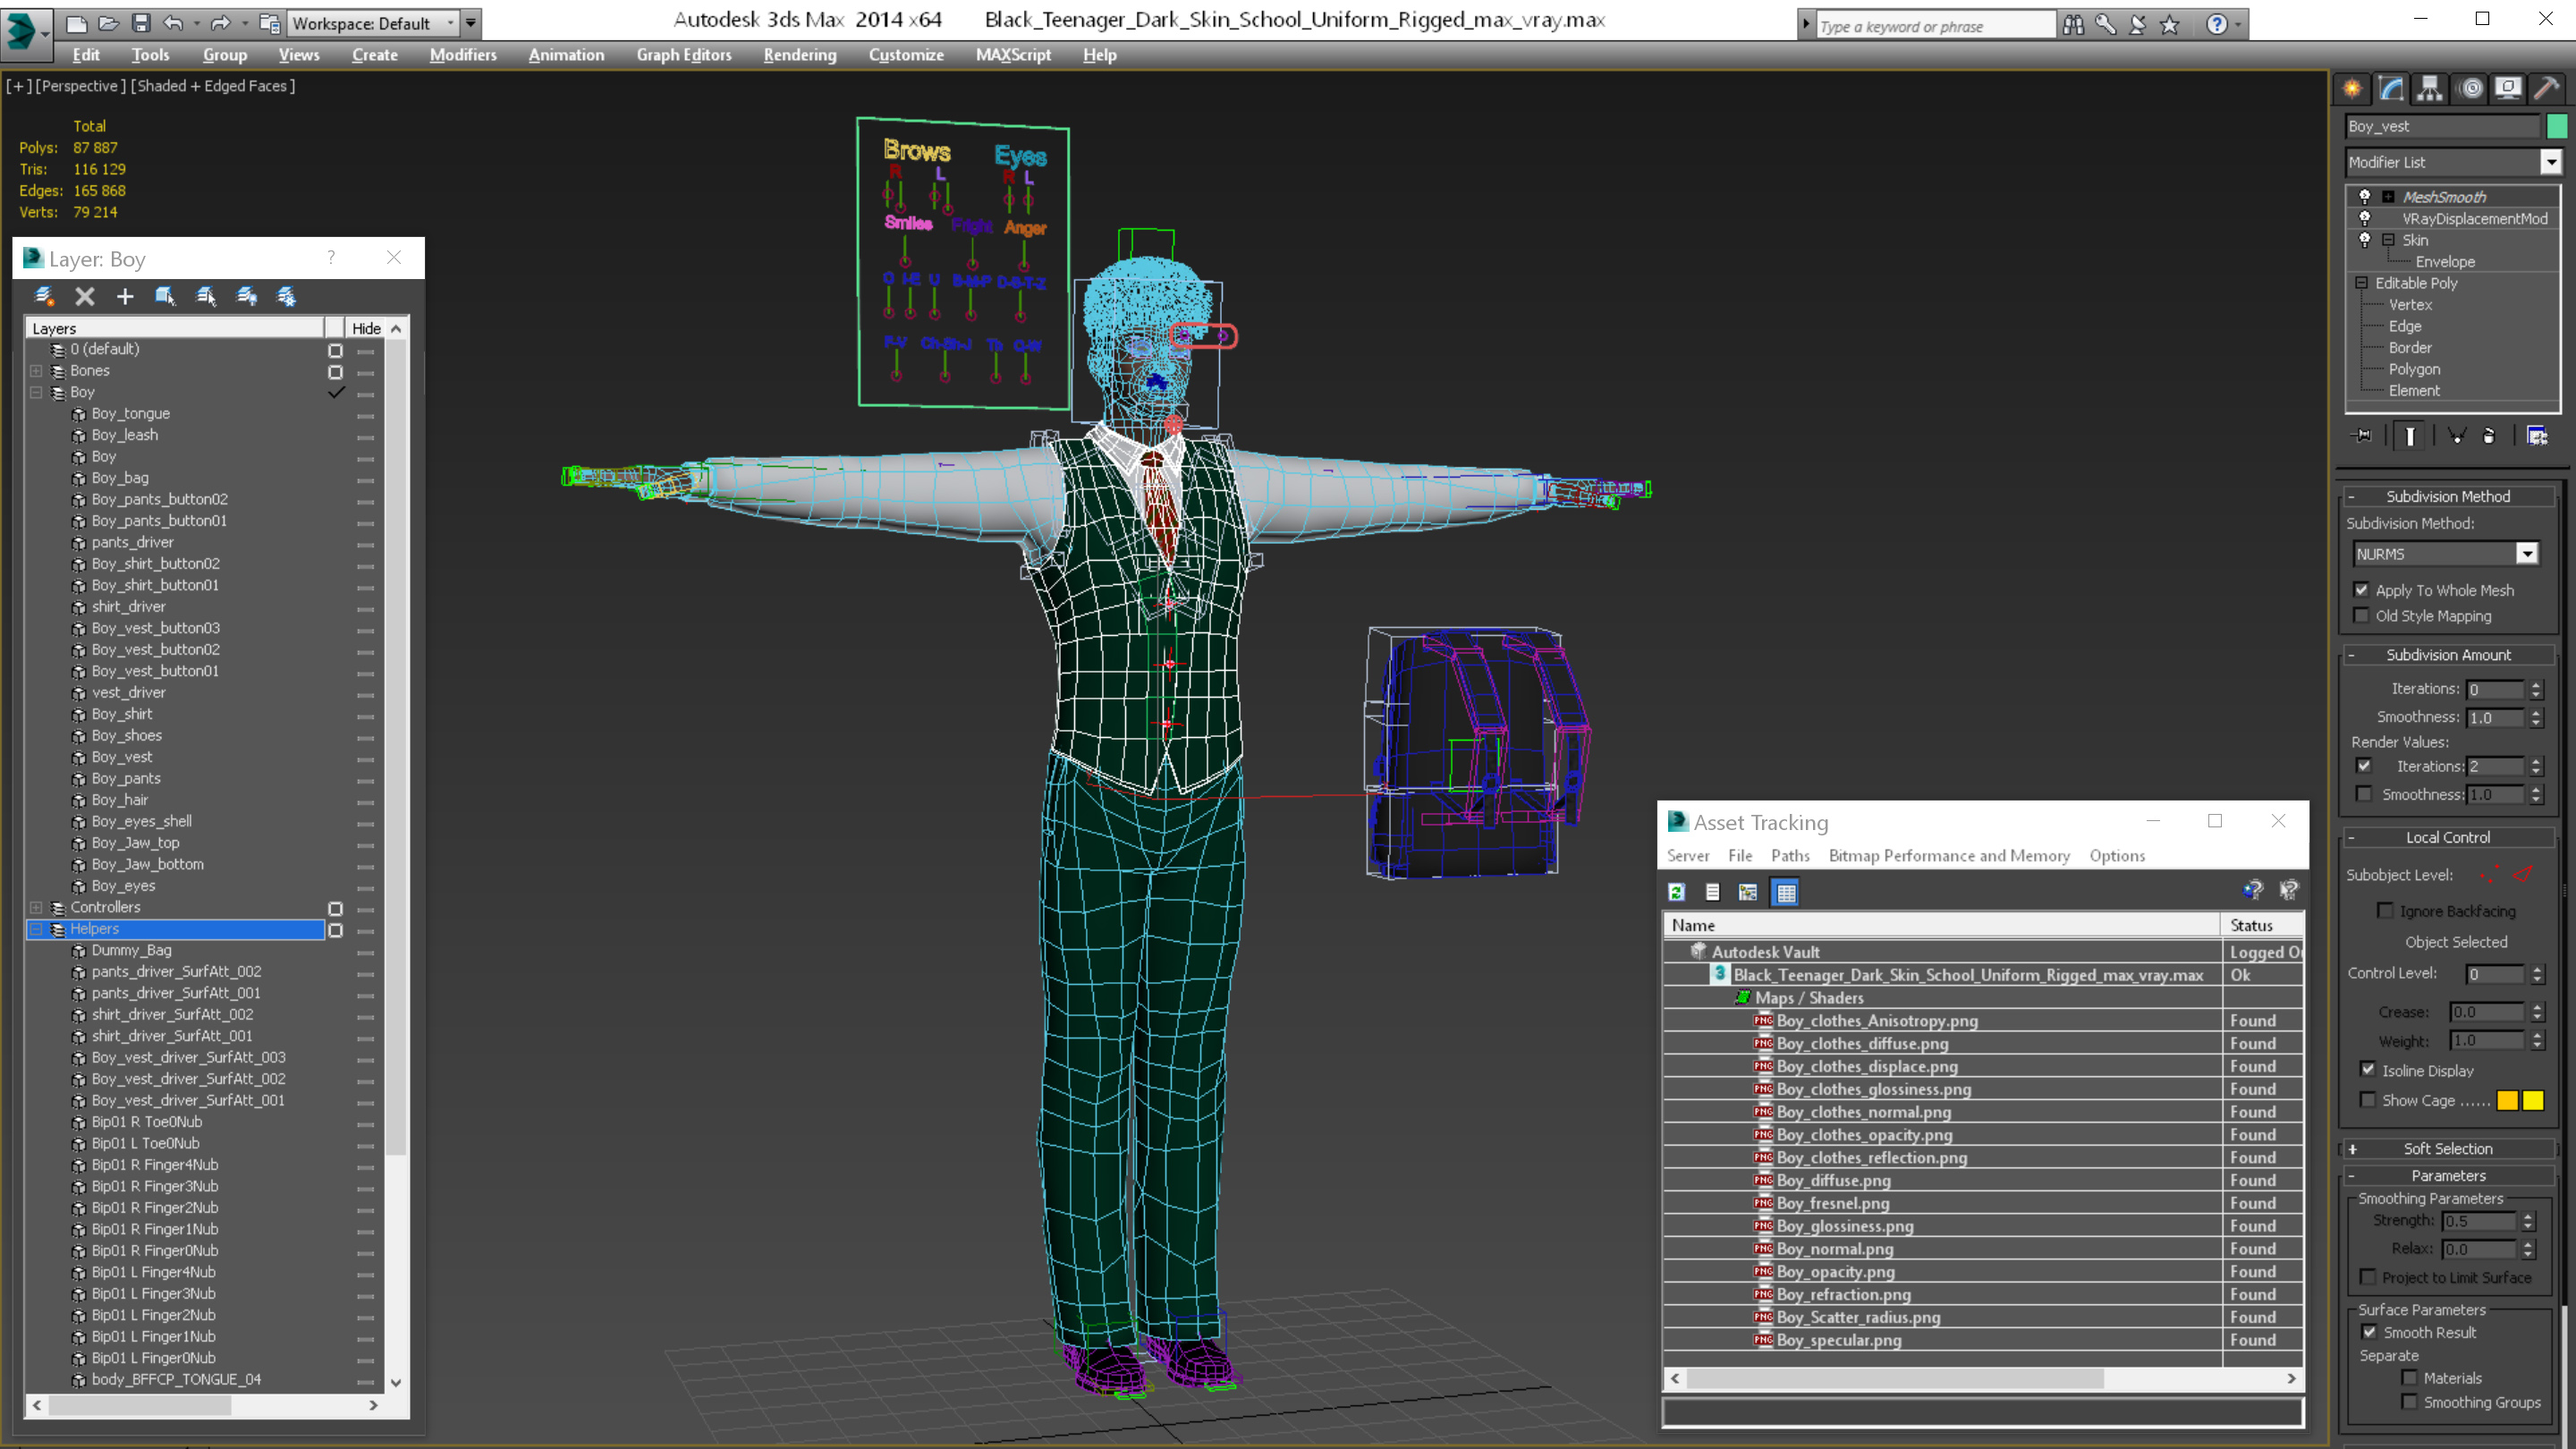Toggle Isoline Display checkbox

pyautogui.click(x=2368, y=1070)
